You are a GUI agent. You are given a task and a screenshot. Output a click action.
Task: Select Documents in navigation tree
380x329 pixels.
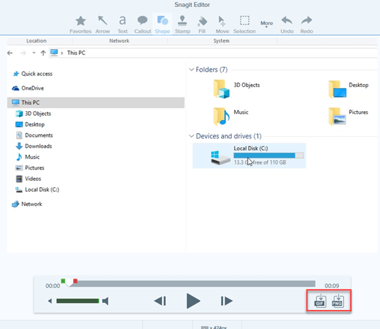click(x=34, y=135)
